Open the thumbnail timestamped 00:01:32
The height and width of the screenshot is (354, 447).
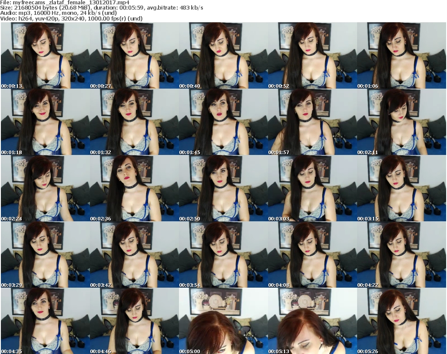pyautogui.click(x=134, y=122)
